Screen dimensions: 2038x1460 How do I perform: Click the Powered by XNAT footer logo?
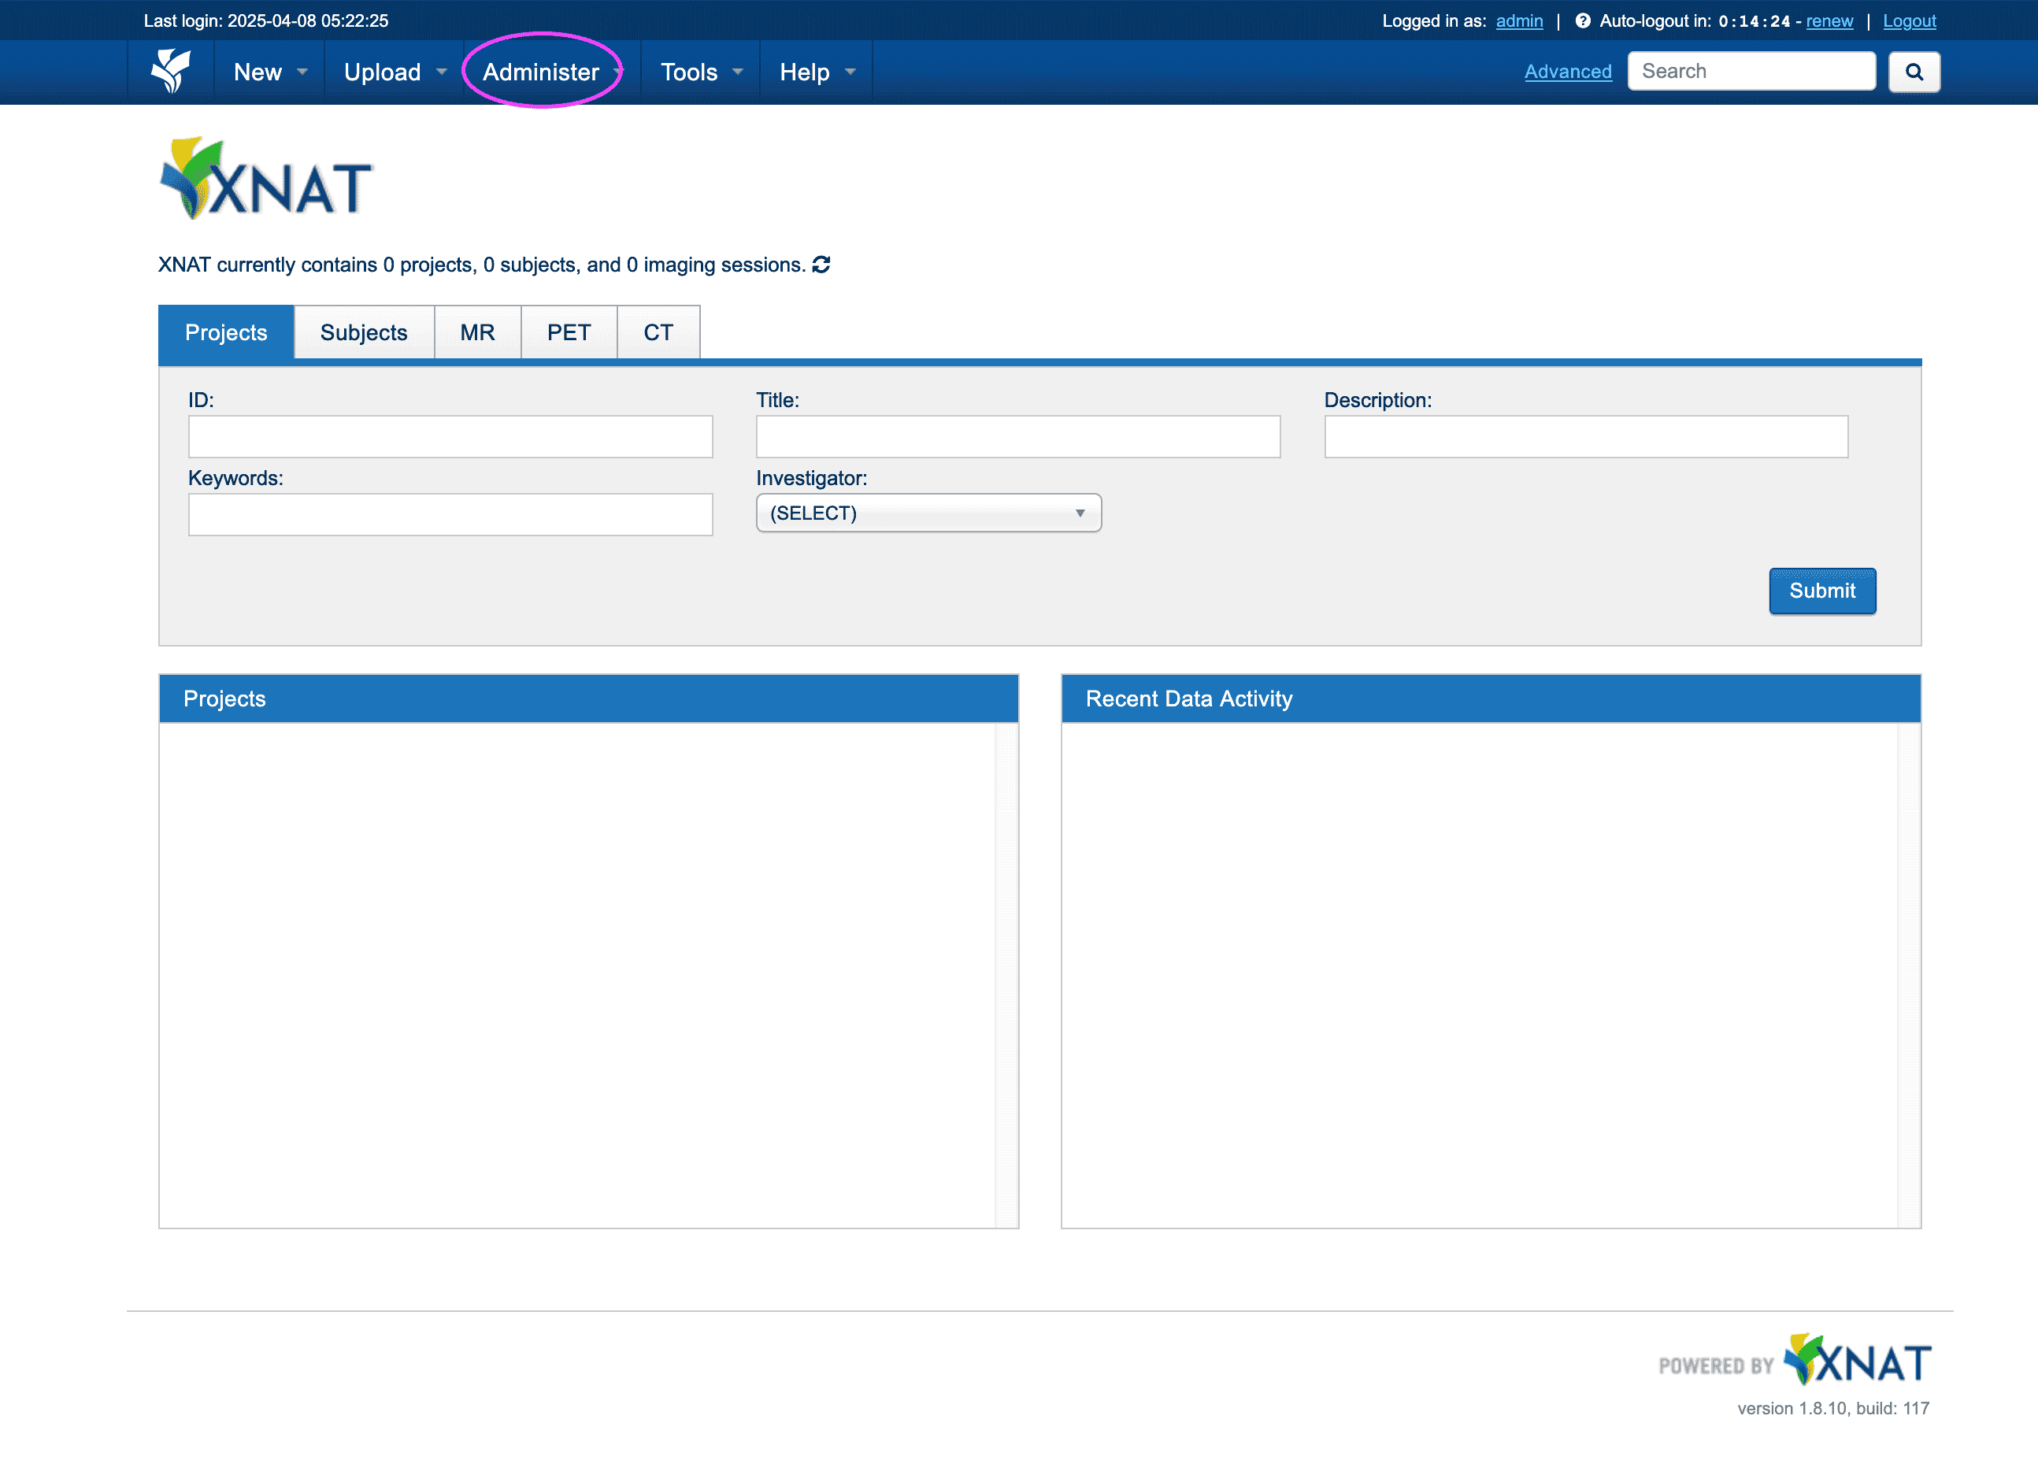click(x=1795, y=1359)
